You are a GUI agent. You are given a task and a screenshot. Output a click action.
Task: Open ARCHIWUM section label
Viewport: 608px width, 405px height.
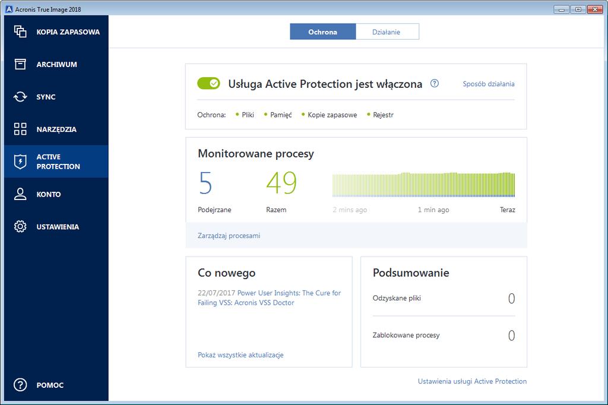pos(56,64)
